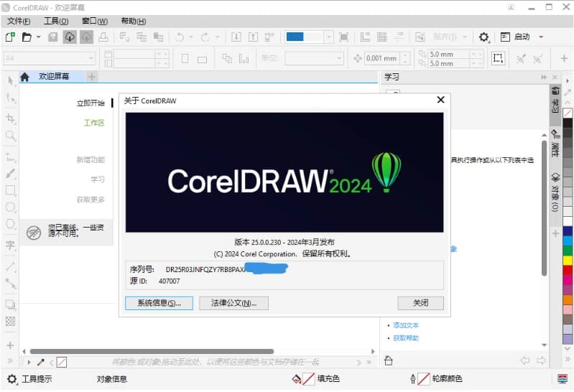The image size is (574, 392).
Task: Collapse the 学习 docker panel arrows
Action: pyautogui.click(x=544, y=77)
